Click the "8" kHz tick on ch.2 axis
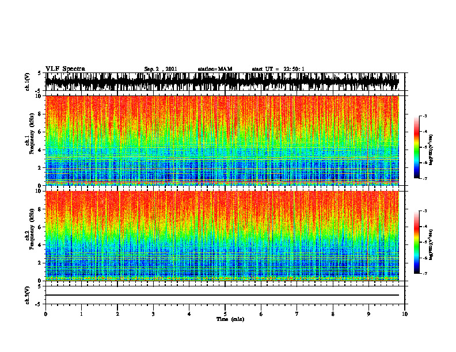Image resolution: width=456 pixels, height=352 pixels. 41,209
